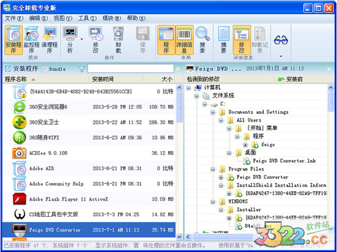The width and height of the screenshot is (337, 252).
Task: Click status bar text 显示系统组件: 否
Action: [x=117, y=245]
